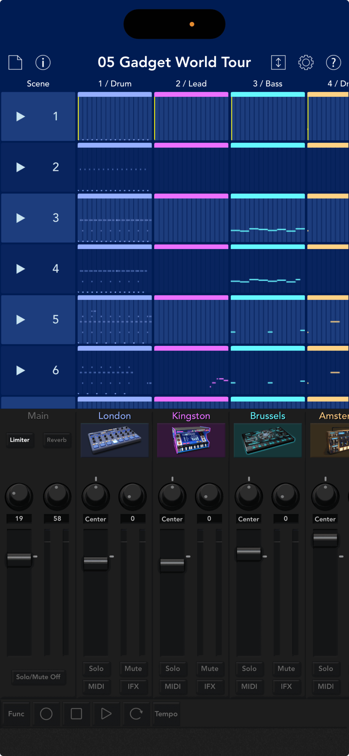Image resolution: width=349 pixels, height=756 pixels.
Task: Open the Brussels bass gadget
Action: coord(267,440)
